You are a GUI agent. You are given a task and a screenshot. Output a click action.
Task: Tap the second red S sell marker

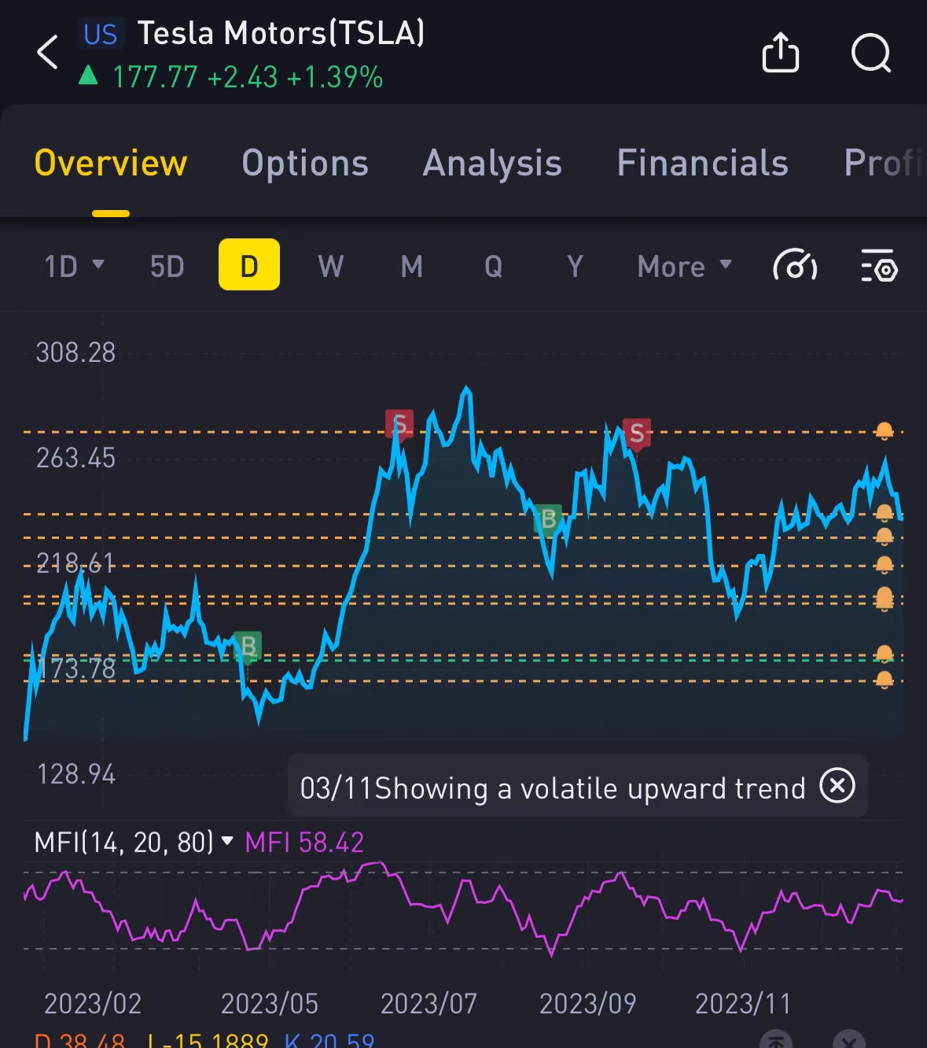(637, 434)
